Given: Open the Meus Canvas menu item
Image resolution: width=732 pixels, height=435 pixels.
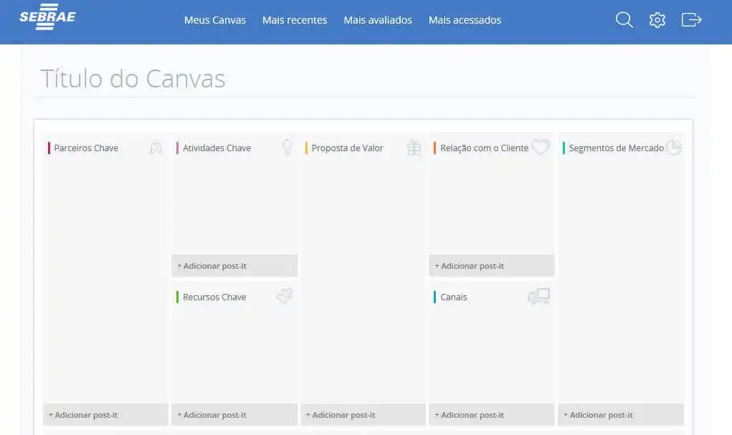Looking at the screenshot, I should pos(214,20).
